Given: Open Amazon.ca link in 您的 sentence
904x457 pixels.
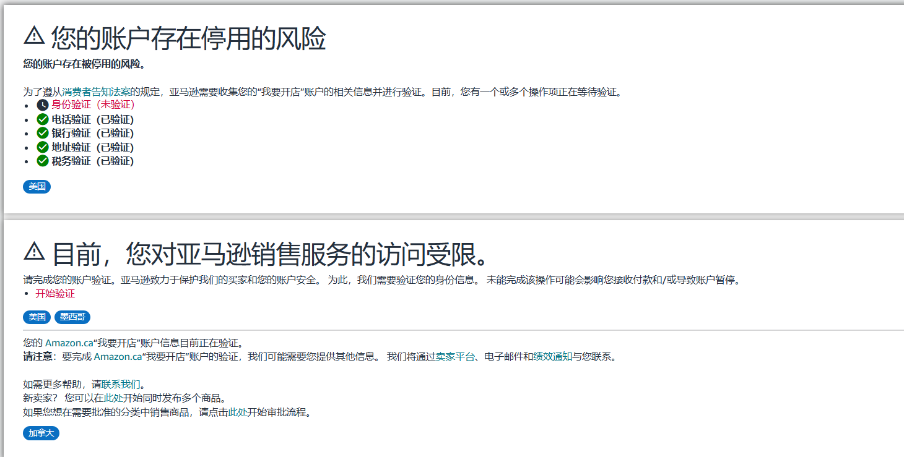Looking at the screenshot, I should [x=69, y=343].
